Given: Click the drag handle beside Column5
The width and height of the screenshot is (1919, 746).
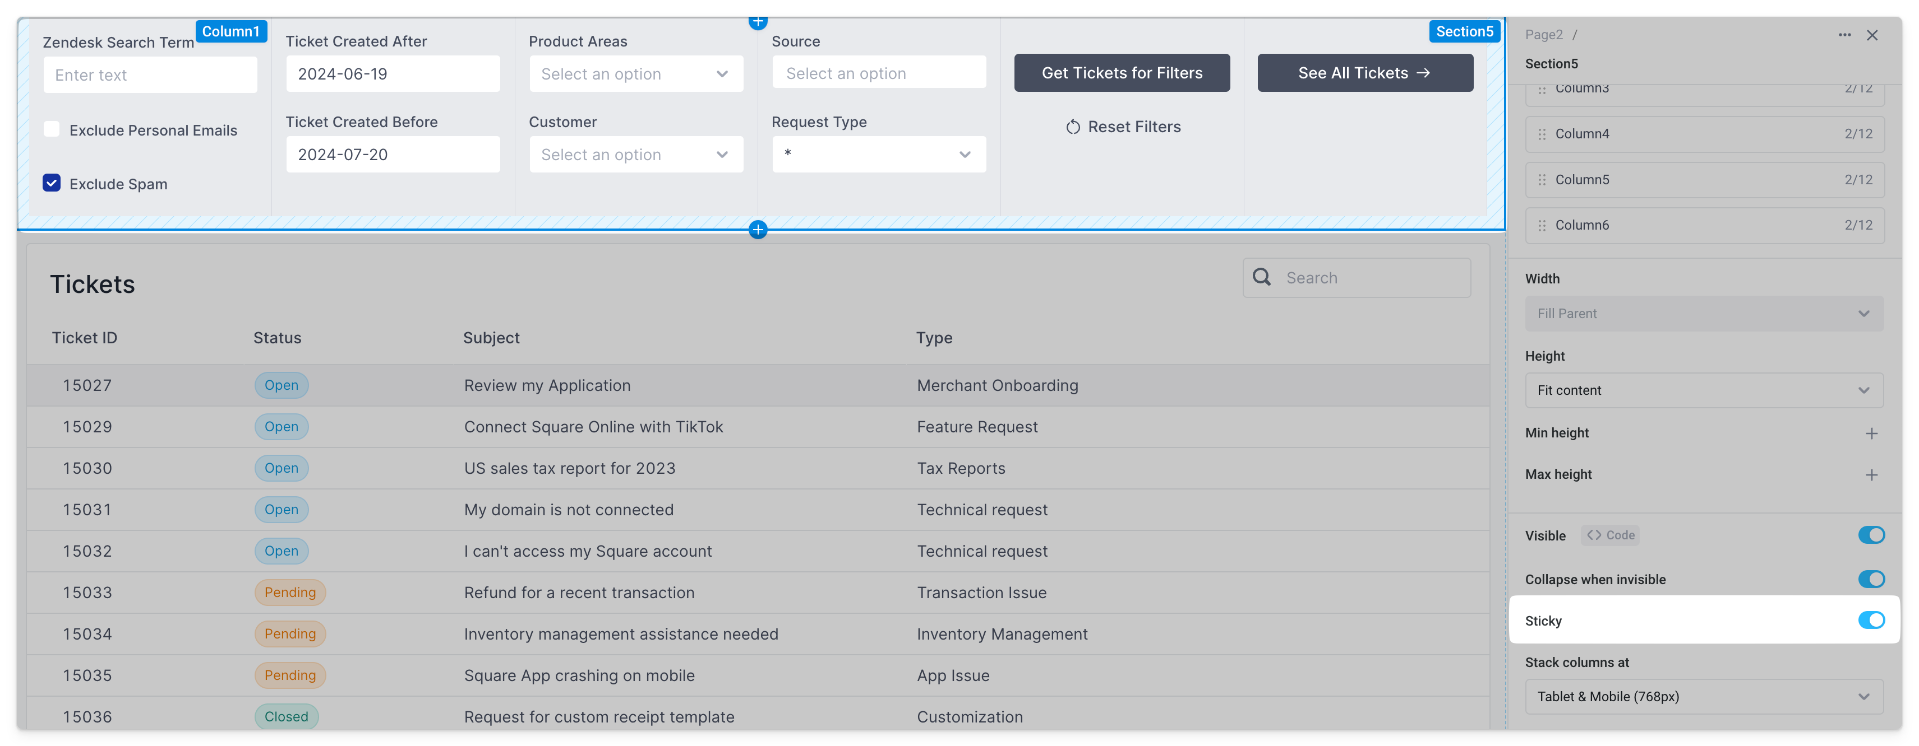Looking at the screenshot, I should coord(1540,179).
